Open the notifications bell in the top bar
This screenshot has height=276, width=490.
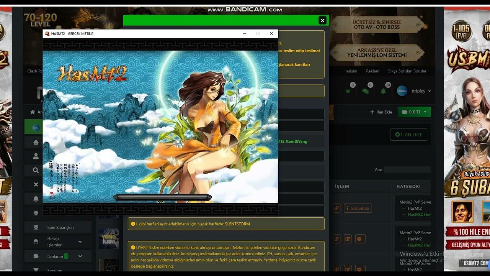(x=383, y=91)
